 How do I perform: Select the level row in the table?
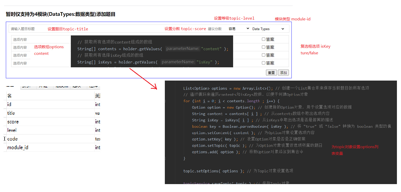pos(53,130)
